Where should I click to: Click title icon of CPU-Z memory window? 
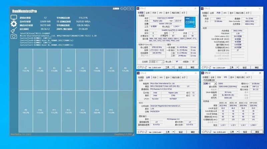(202, 9)
